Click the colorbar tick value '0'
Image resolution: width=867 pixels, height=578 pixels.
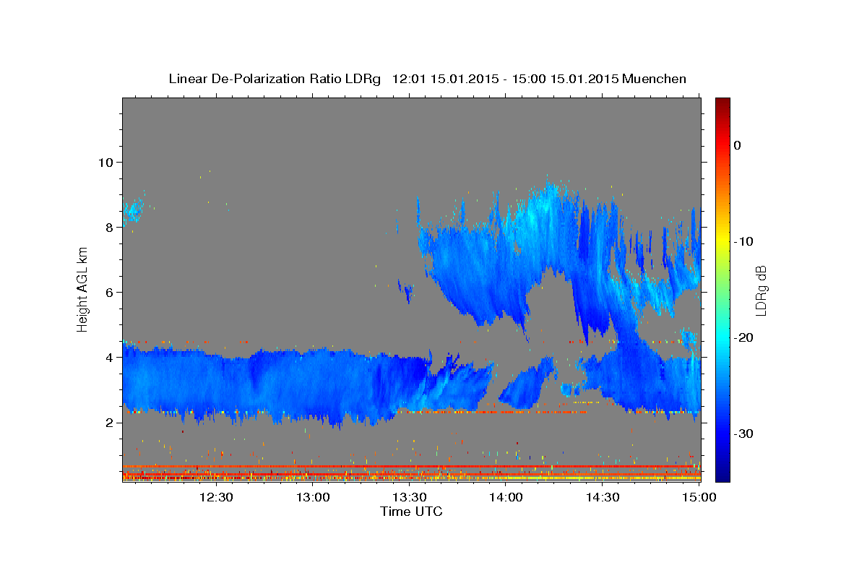(737, 145)
